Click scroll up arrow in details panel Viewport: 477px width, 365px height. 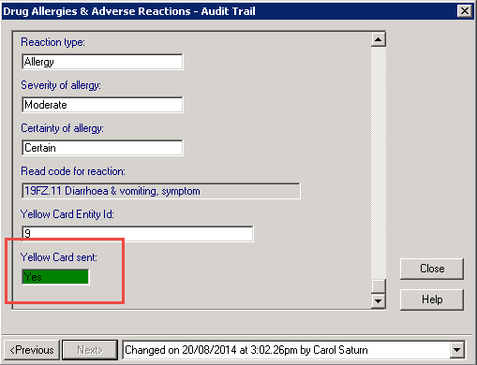[x=379, y=39]
